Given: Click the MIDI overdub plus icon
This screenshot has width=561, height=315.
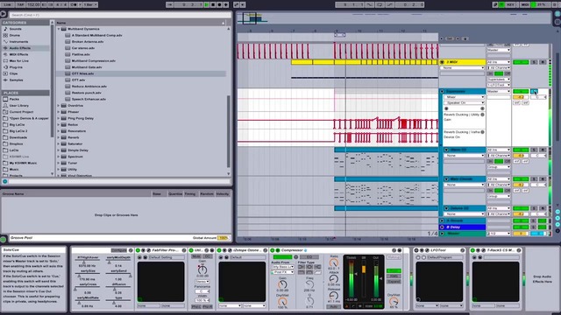Looking at the screenshot, I should pyautogui.click(x=226, y=4).
